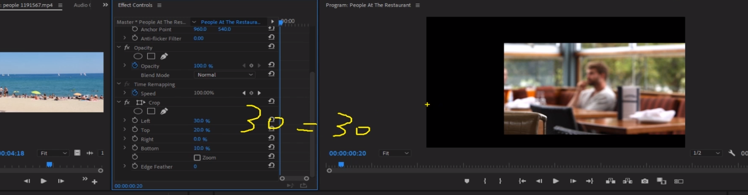Reset the Edge Feather parameter

pyautogui.click(x=271, y=165)
